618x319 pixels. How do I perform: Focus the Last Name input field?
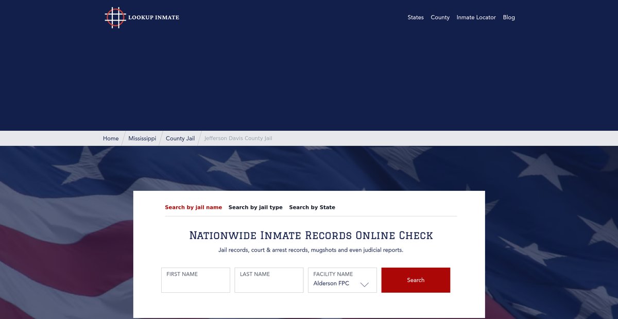pyautogui.click(x=269, y=280)
